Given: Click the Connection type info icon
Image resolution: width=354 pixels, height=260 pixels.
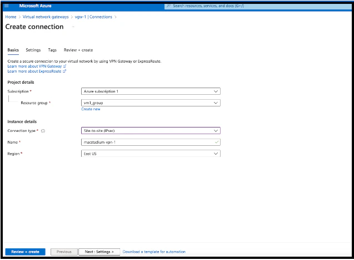Looking at the screenshot, I should pos(43,131).
